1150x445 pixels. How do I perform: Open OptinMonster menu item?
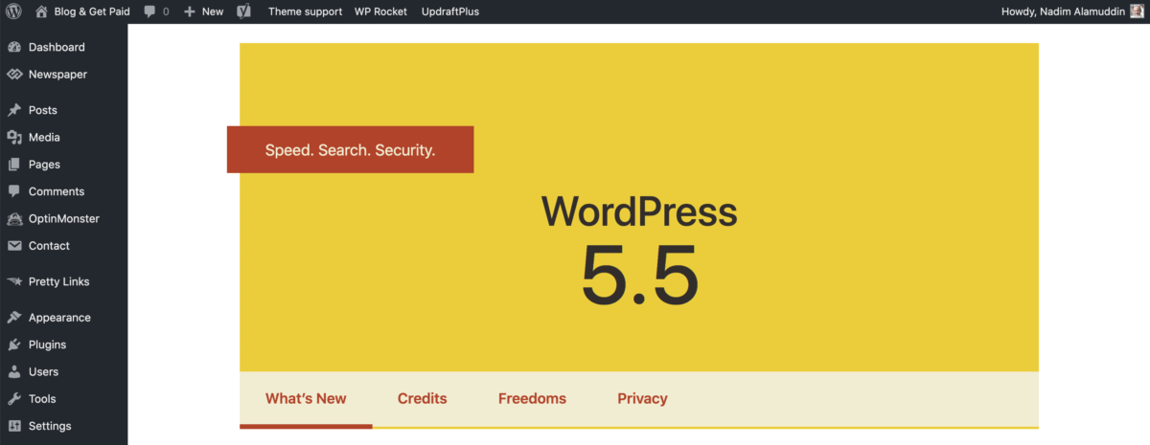(x=63, y=218)
